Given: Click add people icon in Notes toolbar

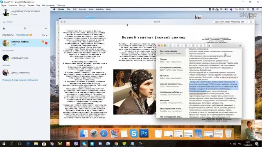Looking at the screenshot, I should tap(208, 45).
